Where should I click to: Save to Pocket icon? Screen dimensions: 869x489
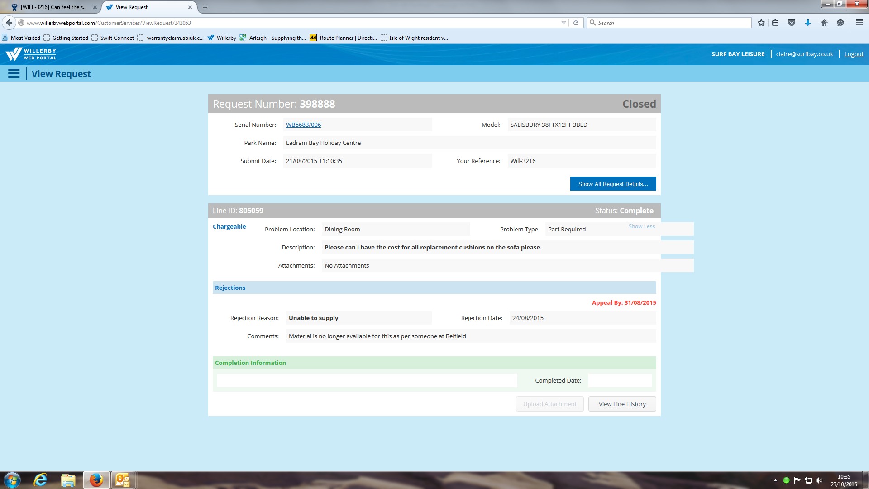point(792,23)
